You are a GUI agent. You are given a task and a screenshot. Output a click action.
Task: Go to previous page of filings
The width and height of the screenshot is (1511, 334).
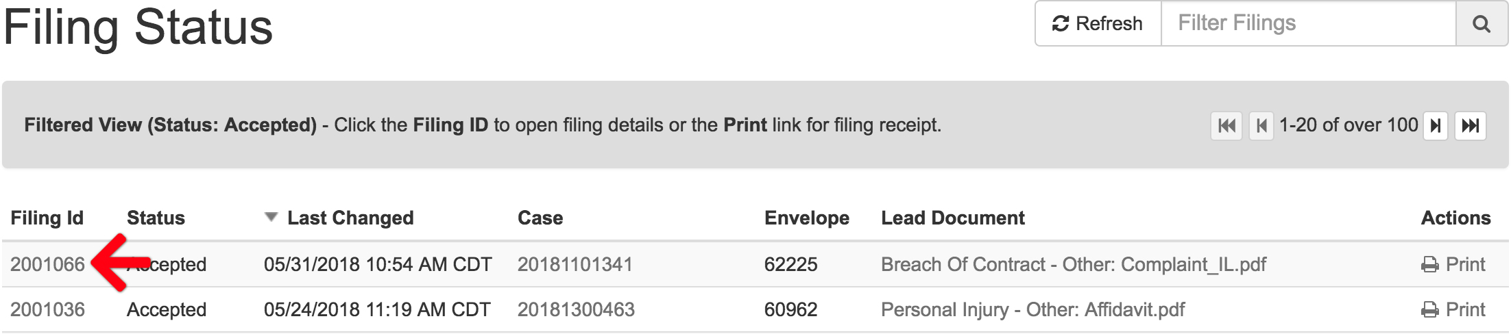[x=1261, y=126]
